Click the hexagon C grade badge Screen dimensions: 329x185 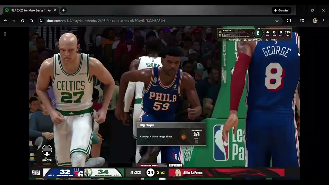pyautogui.click(x=258, y=33)
